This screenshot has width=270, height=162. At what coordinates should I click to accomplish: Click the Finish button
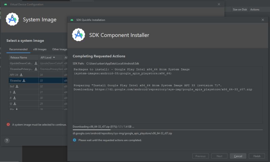[257, 156]
